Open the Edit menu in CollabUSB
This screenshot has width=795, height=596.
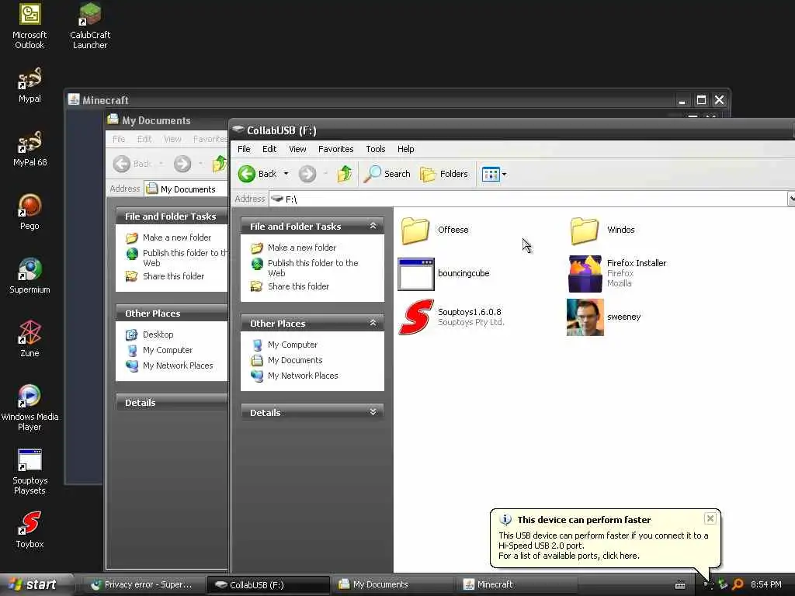click(x=269, y=149)
